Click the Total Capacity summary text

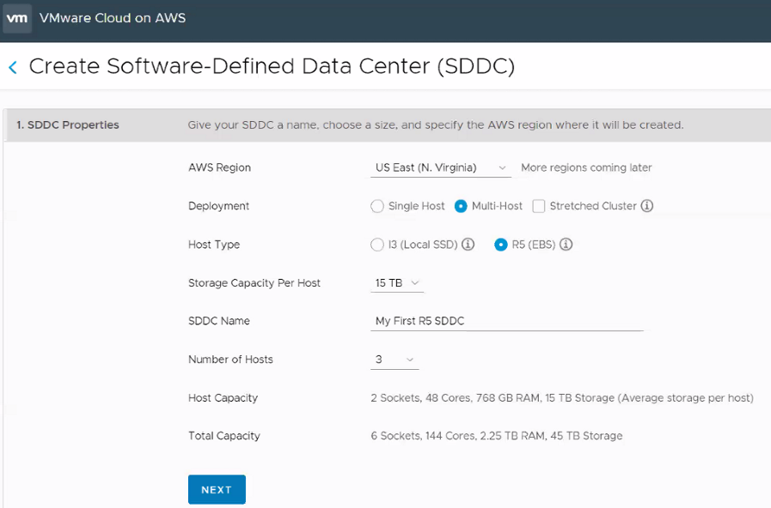[497, 436]
